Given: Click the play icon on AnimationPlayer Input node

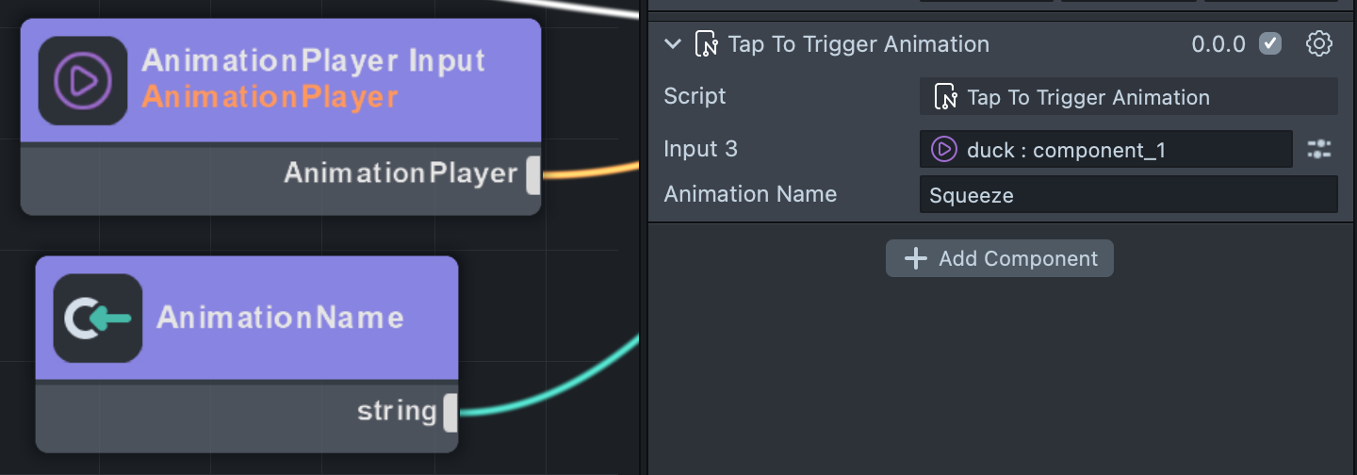Looking at the screenshot, I should click(83, 81).
